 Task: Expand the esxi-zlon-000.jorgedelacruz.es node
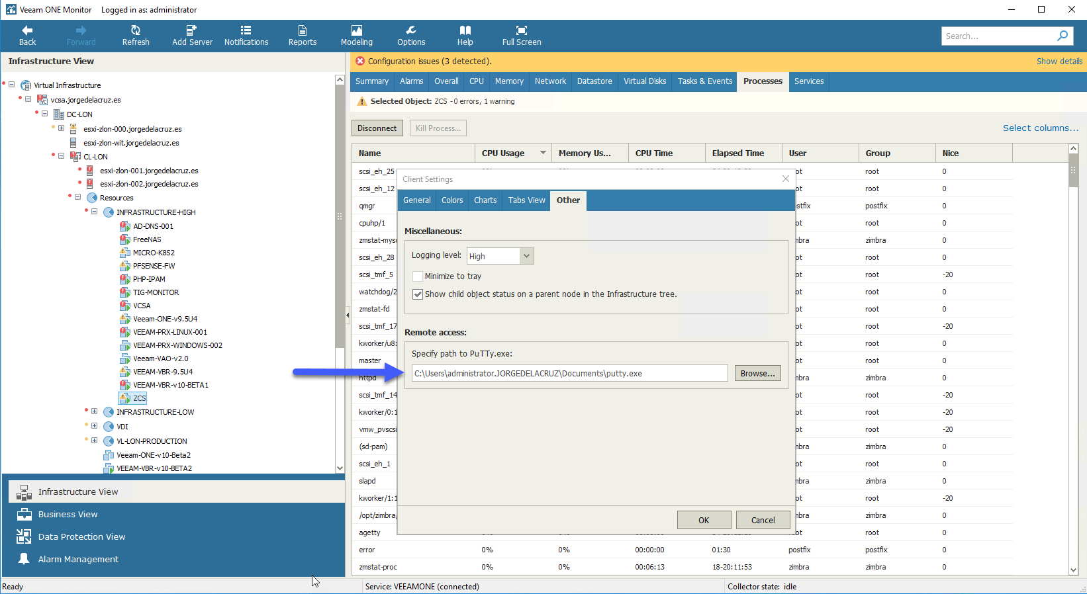click(62, 128)
